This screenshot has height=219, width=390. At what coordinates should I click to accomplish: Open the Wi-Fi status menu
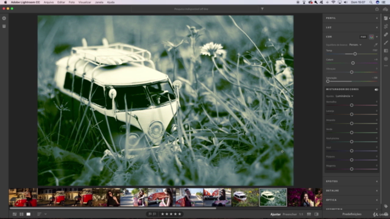pos(333,2)
